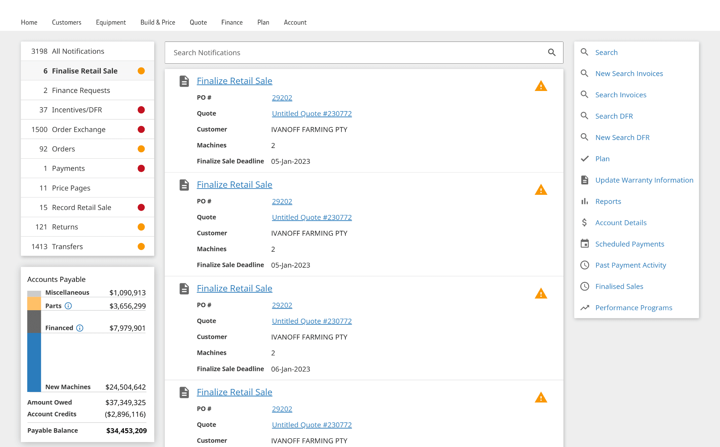The width and height of the screenshot is (720, 447).
Task: Open the Build & Price menu
Action: pyautogui.click(x=158, y=22)
